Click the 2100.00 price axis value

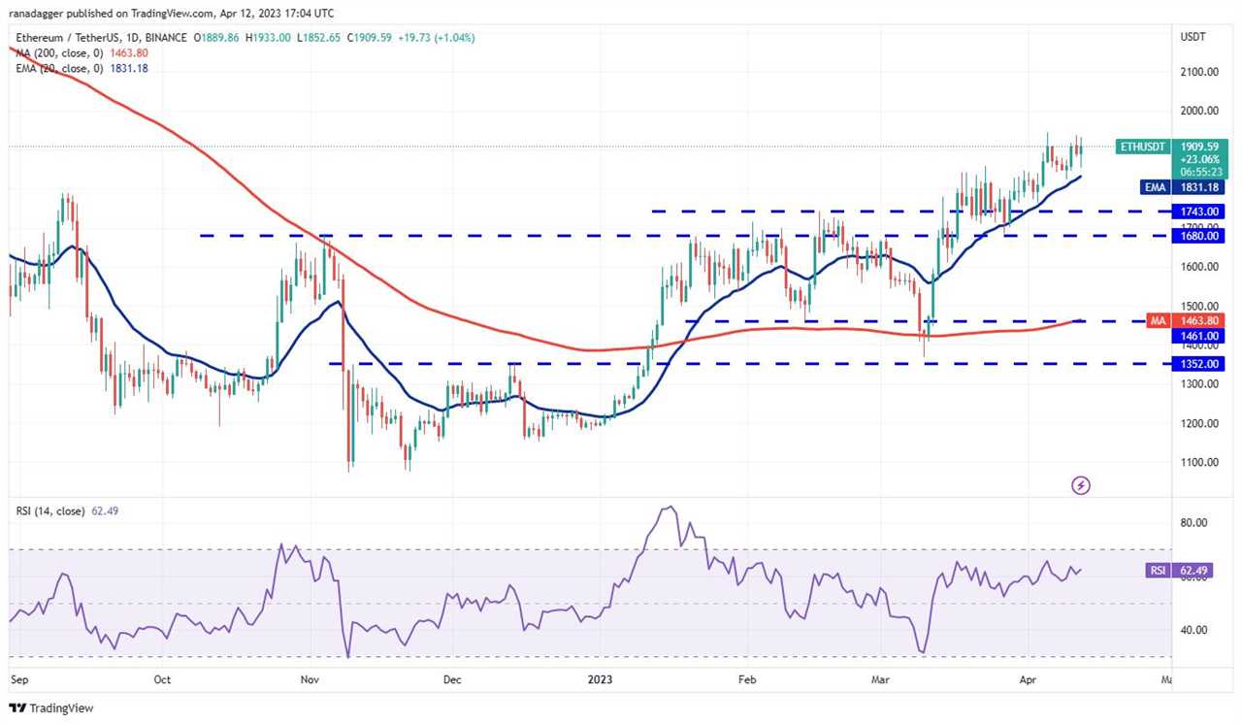[1200, 72]
